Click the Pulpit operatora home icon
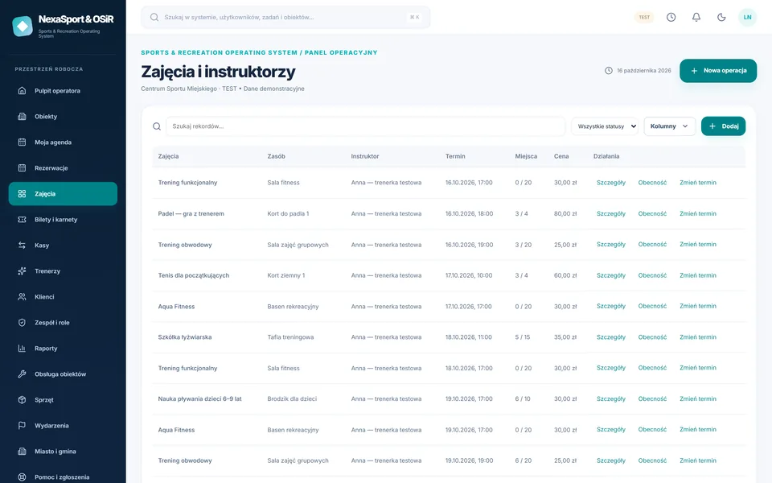Image resolution: width=772 pixels, height=483 pixels. 23,91
